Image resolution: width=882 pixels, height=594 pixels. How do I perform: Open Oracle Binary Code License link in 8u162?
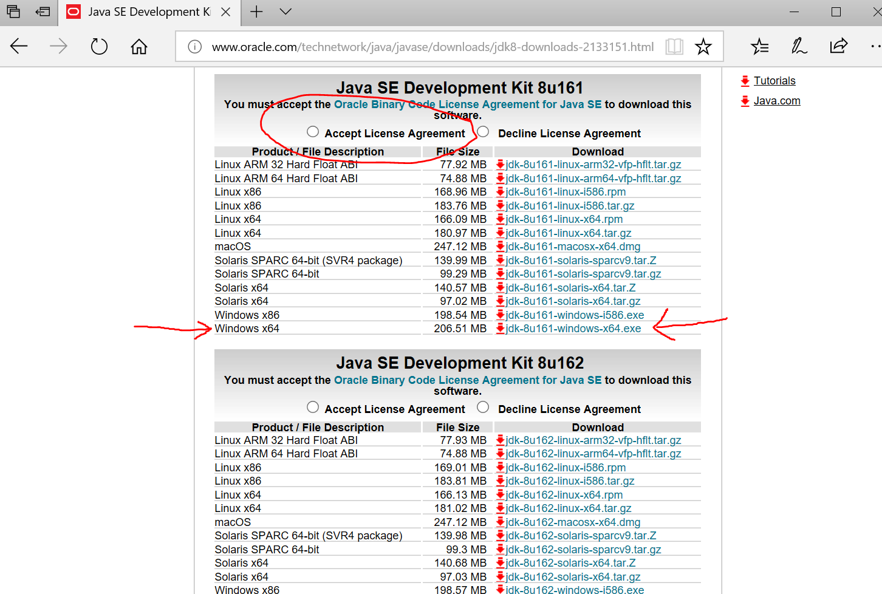(x=468, y=380)
